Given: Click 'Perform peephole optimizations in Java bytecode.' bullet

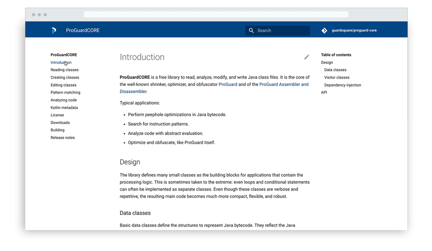Looking at the screenshot, I should pyautogui.click(x=177, y=115).
